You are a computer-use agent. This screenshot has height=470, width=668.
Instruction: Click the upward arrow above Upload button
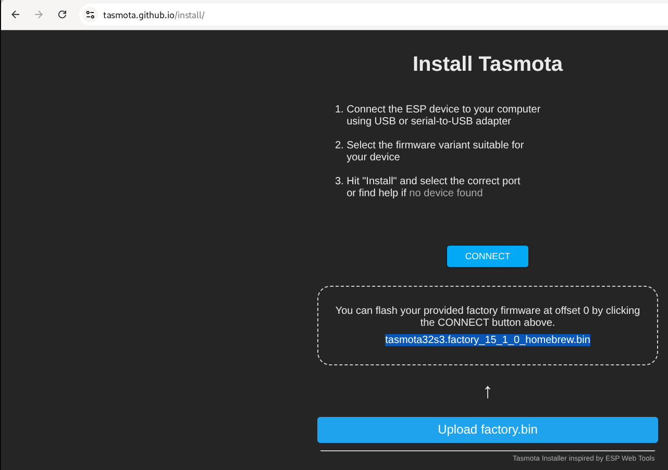(488, 392)
